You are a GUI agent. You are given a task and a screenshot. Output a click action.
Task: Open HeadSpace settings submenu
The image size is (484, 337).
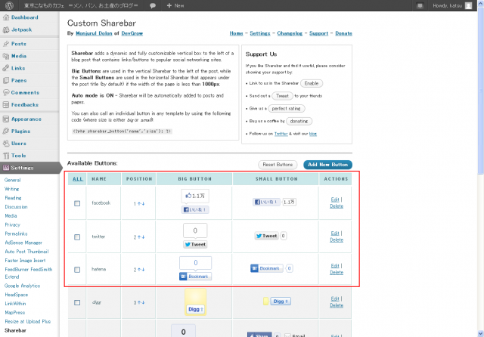[17, 295]
